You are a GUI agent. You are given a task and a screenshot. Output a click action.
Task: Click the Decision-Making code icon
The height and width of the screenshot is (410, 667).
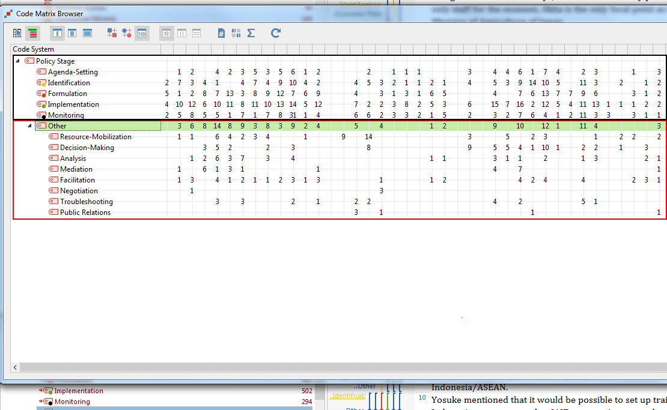53,147
